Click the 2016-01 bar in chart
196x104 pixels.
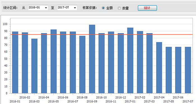tap(15, 62)
